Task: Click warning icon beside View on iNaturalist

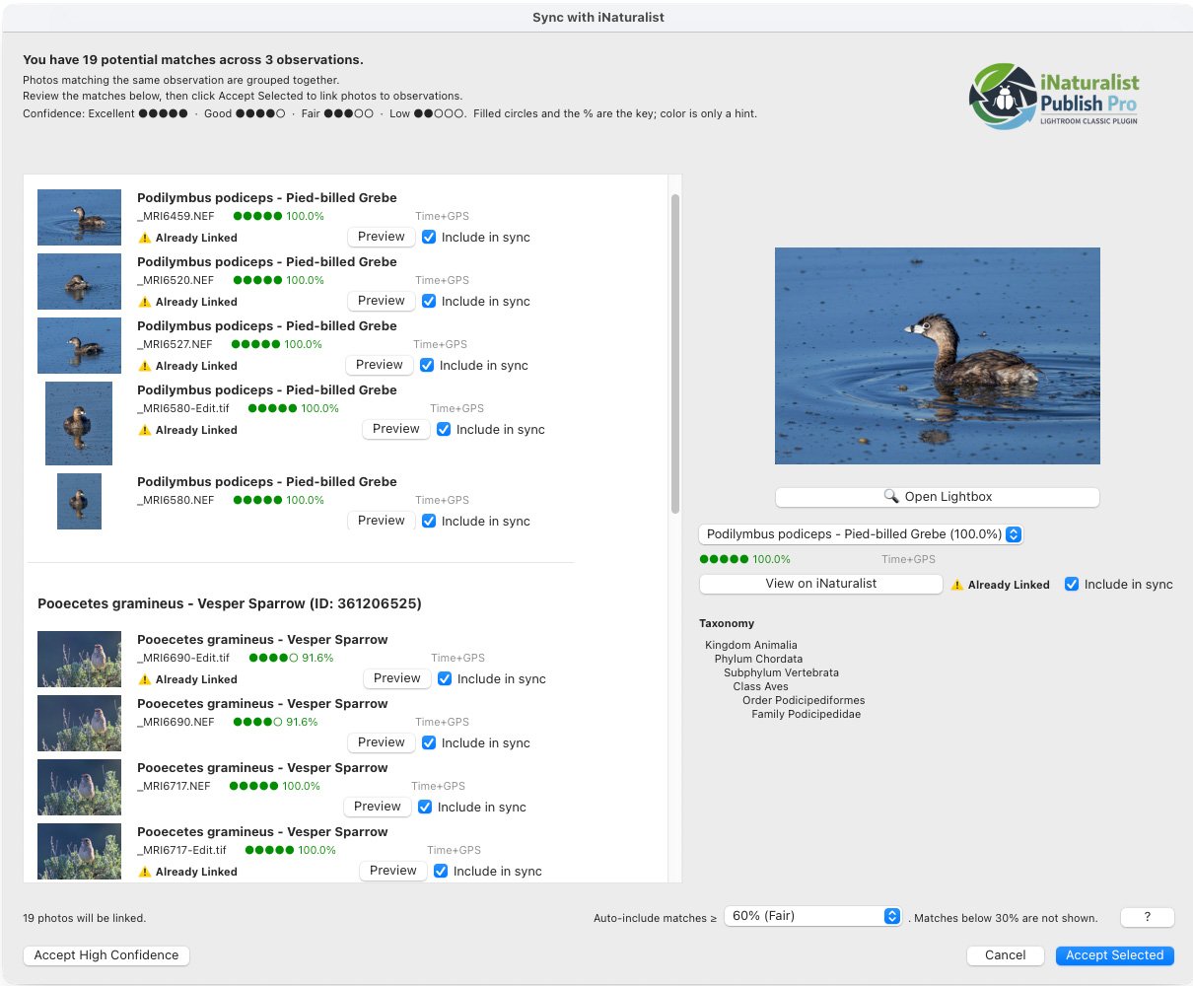Action: (957, 585)
